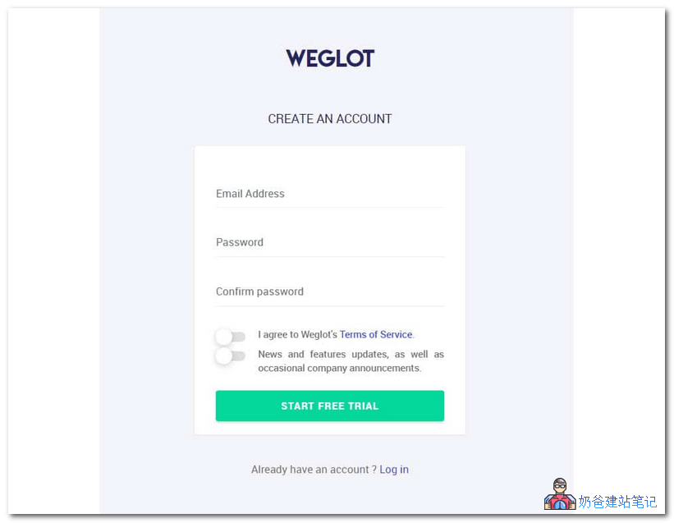Click the green trial signup button
This screenshot has height=523, width=674.
point(330,406)
